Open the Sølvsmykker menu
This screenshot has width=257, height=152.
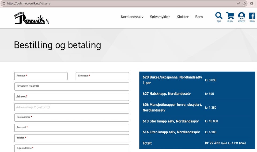(160, 17)
